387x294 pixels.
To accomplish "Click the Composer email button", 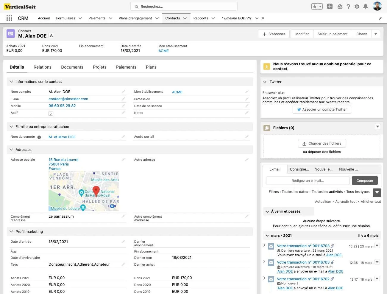I will (365, 181).
